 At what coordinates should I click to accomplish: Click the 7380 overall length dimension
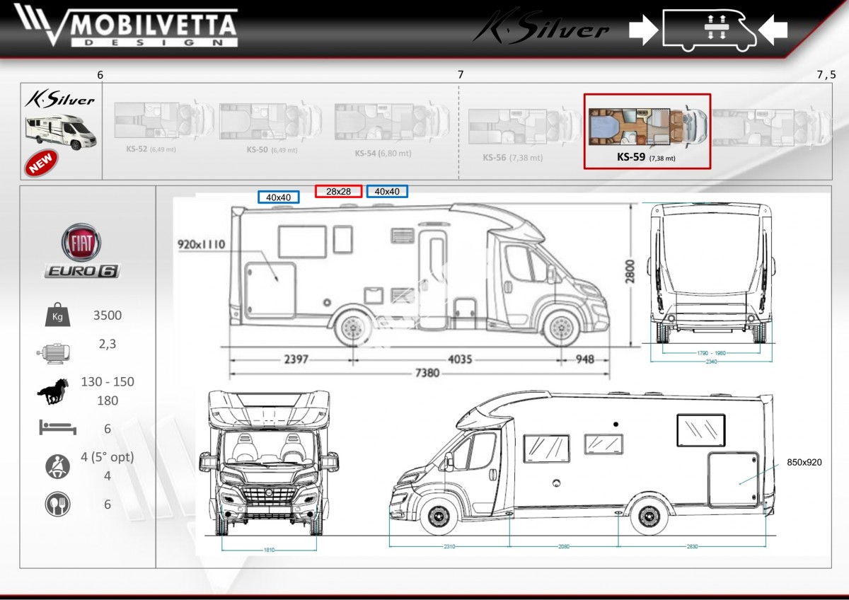click(426, 374)
